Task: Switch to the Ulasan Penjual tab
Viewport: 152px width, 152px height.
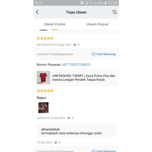Action: coord(97,24)
